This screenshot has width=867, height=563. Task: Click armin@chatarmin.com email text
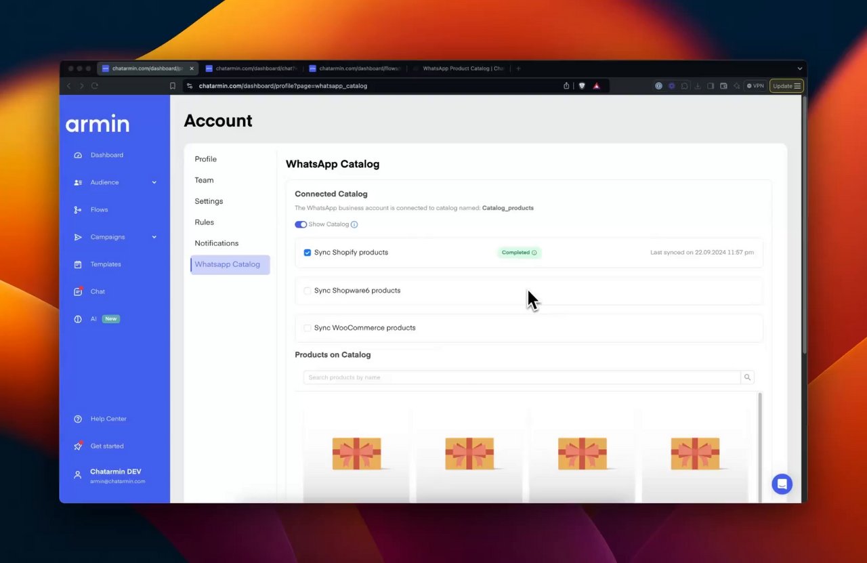coord(118,482)
